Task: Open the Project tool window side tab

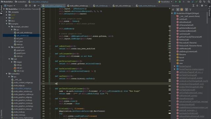Action: click(1, 9)
